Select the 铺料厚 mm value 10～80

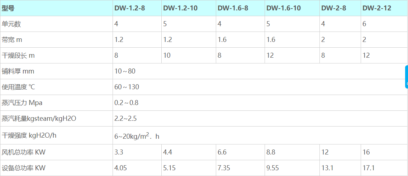coord(125,71)
